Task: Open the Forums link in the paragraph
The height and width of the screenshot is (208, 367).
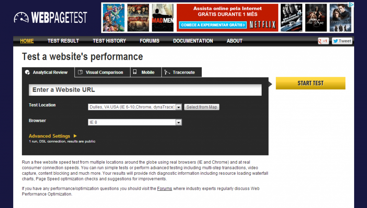Action: coord(165,188)
